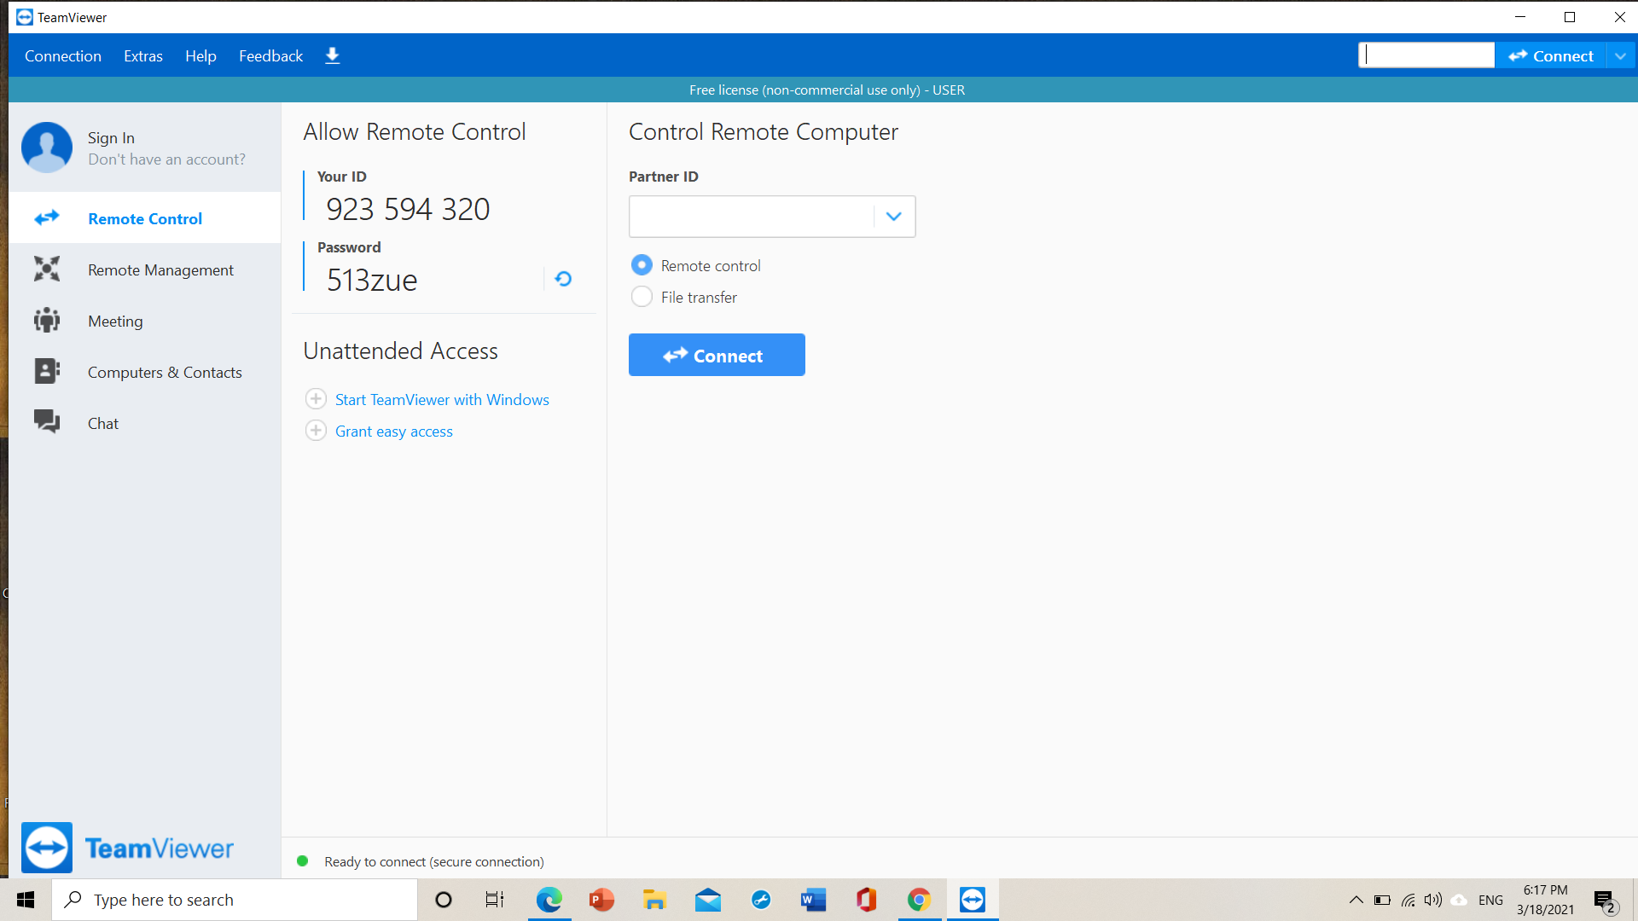Click the Chat bubbles icon
The height and width of the screenshot is (921, 1638).
(47, 421)
